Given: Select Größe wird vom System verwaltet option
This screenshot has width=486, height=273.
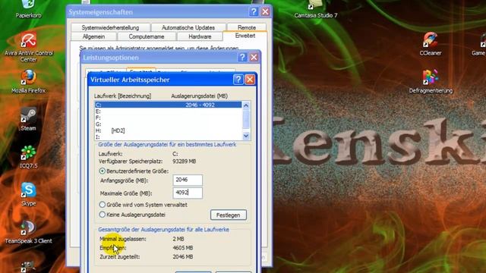Looking at the screenshot, I should 102,205.
